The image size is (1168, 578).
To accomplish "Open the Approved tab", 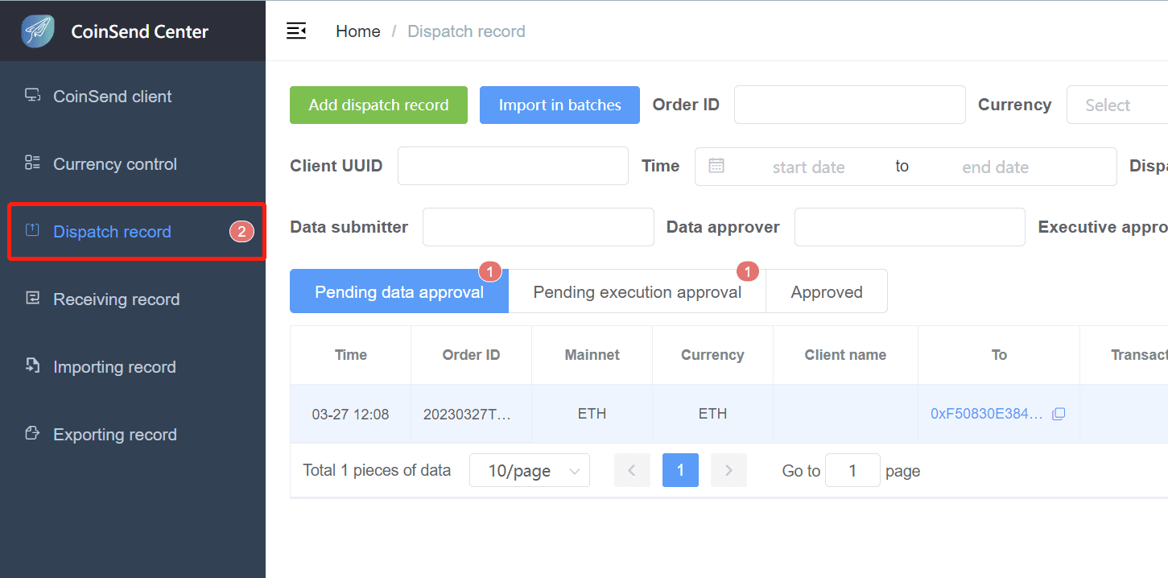I will coord(827,291).
